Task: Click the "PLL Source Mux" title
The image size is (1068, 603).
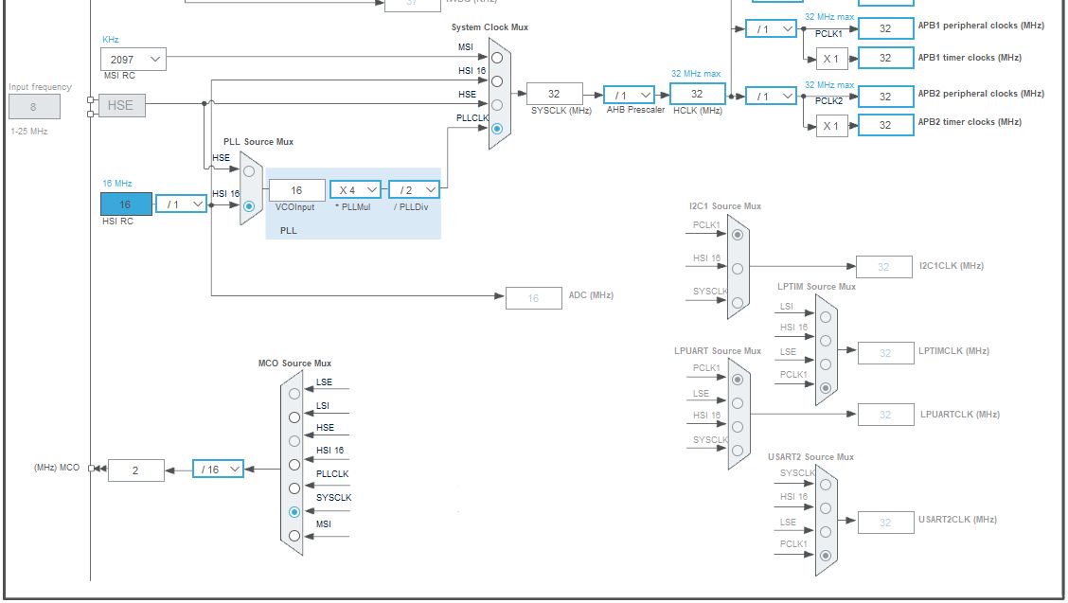Action: tap(258, 142)
